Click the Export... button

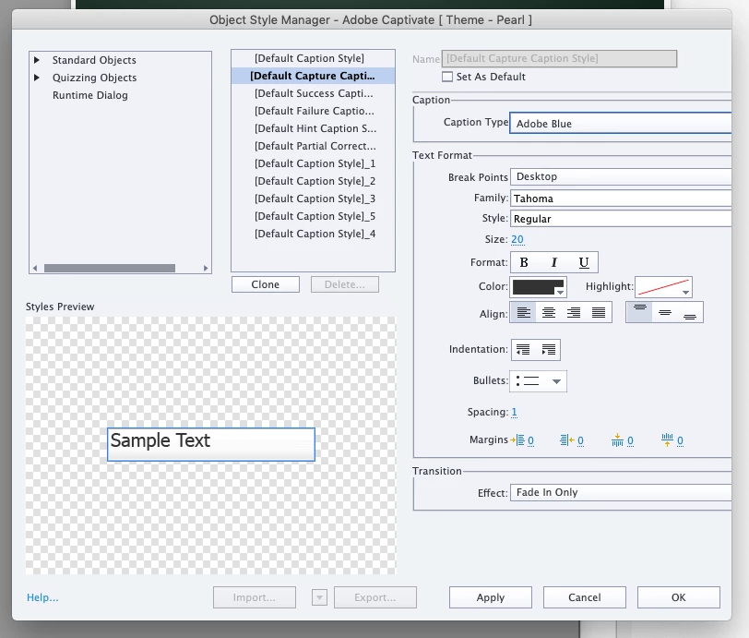375,597
